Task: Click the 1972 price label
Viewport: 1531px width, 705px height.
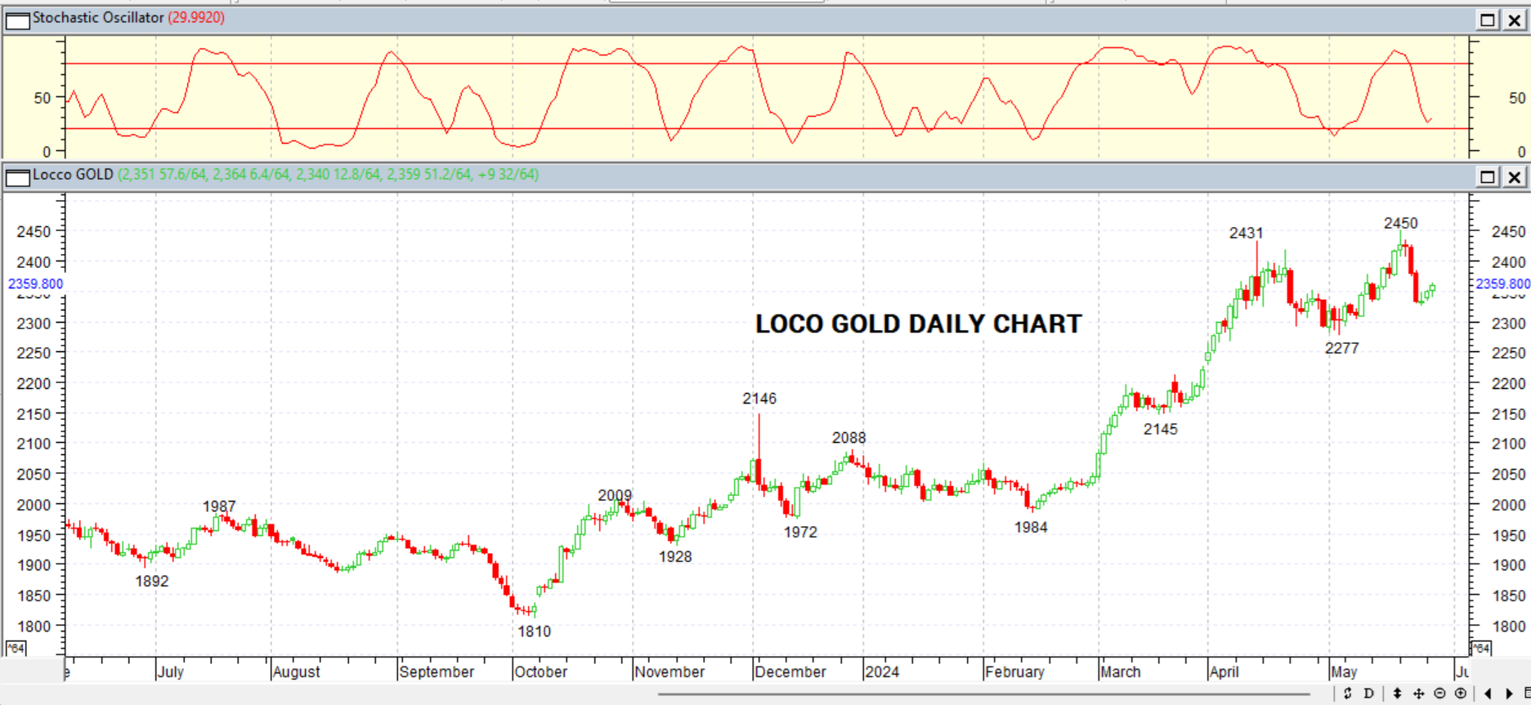Action: (x=800, y=533)
